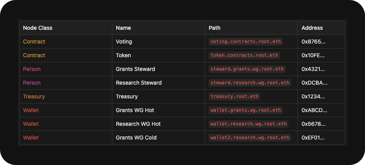Click the Research WG Hot name cell
This screenshot has width=365, height=165.
pos(138,124)
